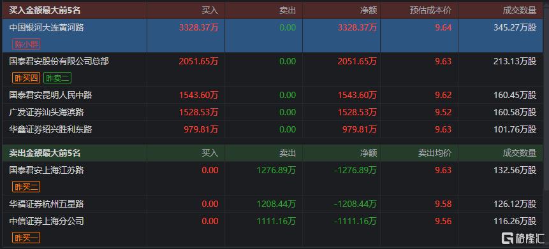This screenshot has height=249, width=549.
Task: Select 华福证券杭州五星路 row name
Action: pos(47,204)
